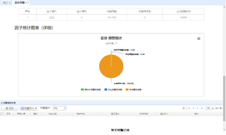
Task: Click the 预警测评记录 panel header icon
Action: (2, 103)
